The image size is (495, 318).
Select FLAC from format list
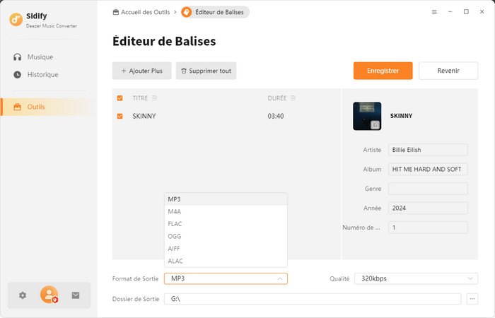tap(175, 224)
